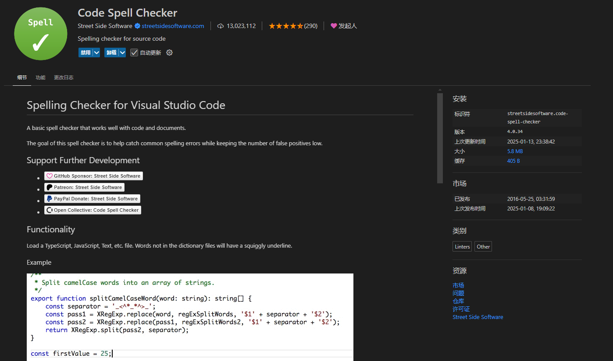Open Street Side Software resource link
This screenshot has height=361, width=613.
pos(478,317)
